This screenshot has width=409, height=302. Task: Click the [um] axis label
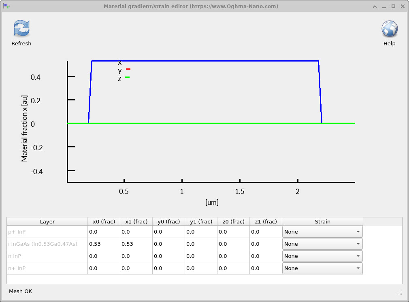tap(212, 202)
